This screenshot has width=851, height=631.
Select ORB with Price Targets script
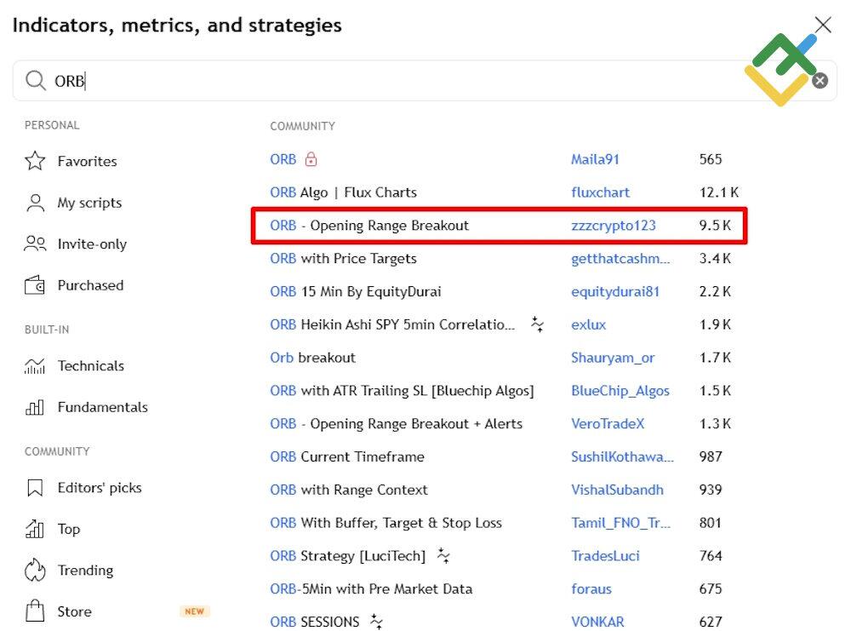click(343, 259)
